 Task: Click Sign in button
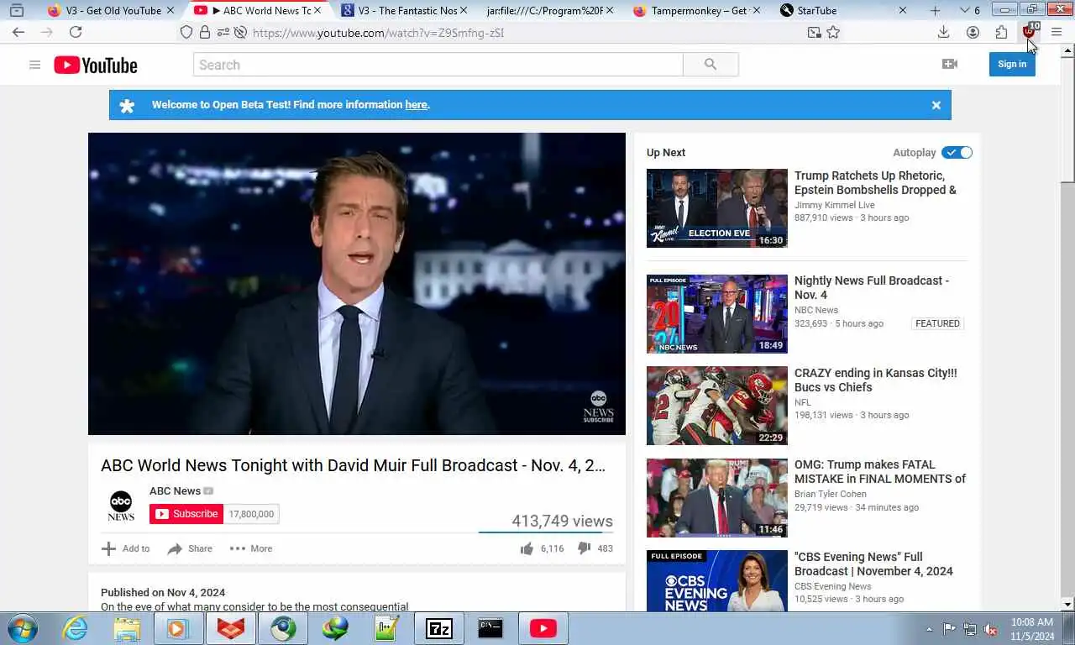(1011, 64)
